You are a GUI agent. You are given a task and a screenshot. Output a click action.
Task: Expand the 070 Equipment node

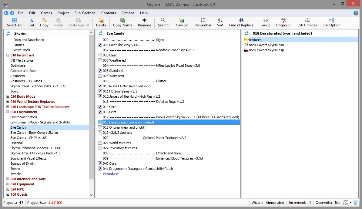[8, 184]
